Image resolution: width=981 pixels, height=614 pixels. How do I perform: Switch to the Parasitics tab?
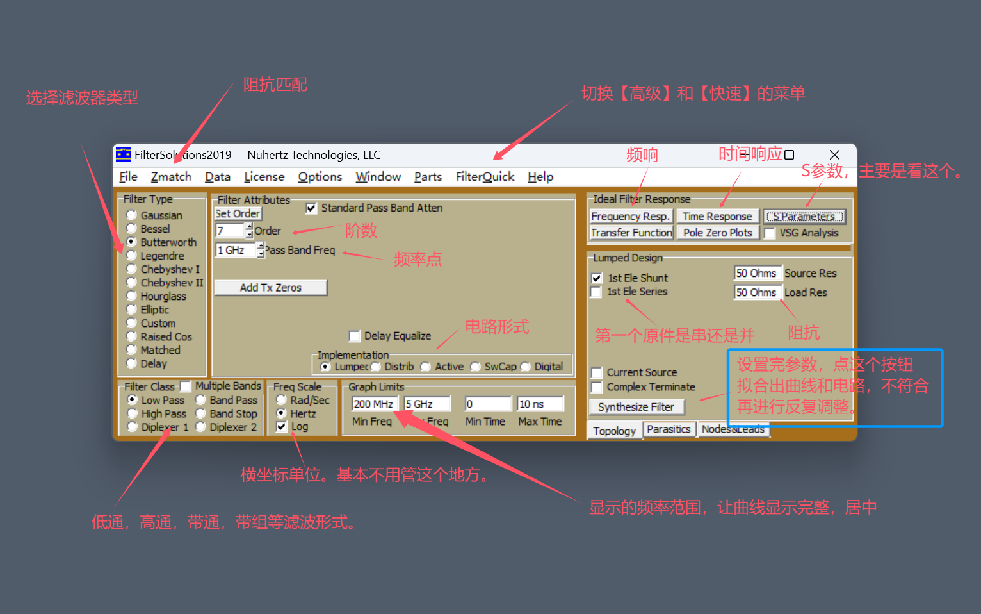(x=669, y=429)
